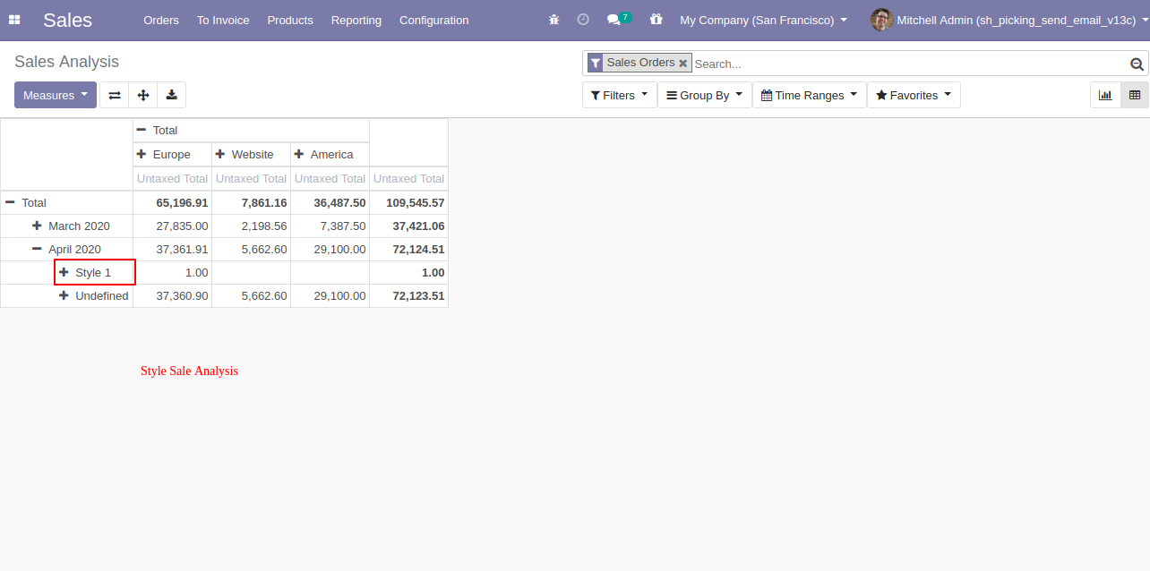Sort by the rightmost Untaxed Total header

pyautogui.click(x=408, y=178)
